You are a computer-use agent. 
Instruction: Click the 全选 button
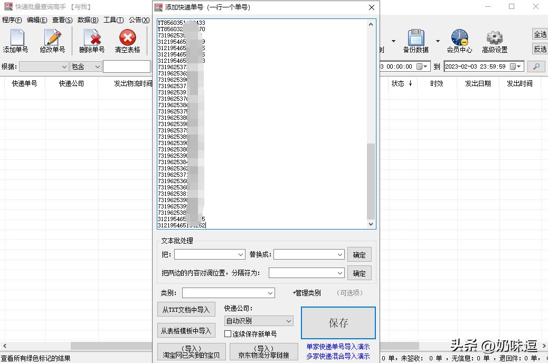[x=540, y=34]
